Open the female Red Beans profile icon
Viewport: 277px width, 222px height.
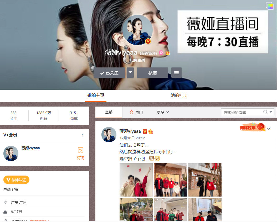(x=161, y=53)
